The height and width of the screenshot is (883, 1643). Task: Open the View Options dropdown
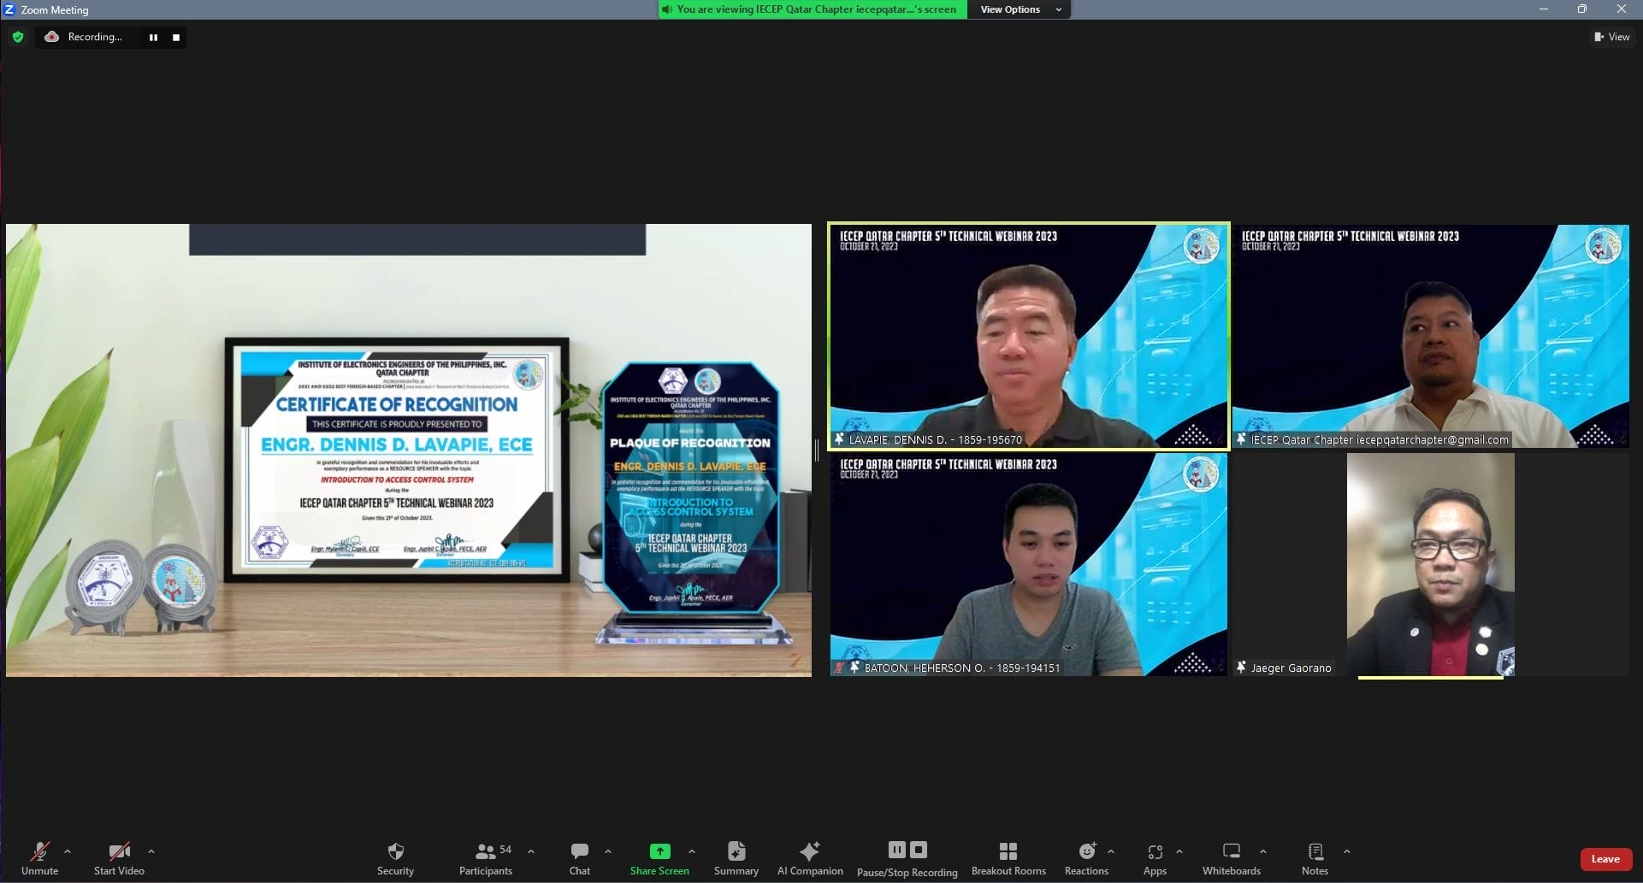(x=1019, y=9)
